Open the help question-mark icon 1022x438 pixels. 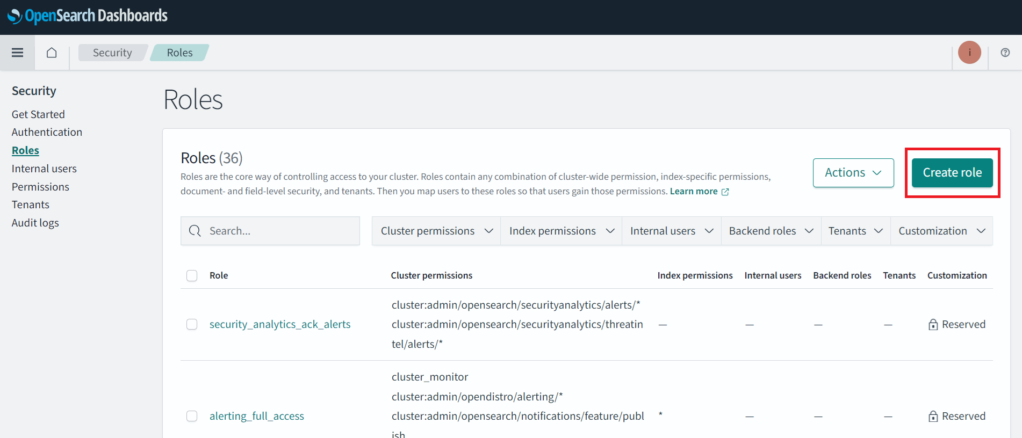(1005, 53)
